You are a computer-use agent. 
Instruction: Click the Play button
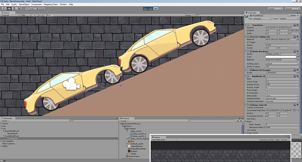(146, 9)
